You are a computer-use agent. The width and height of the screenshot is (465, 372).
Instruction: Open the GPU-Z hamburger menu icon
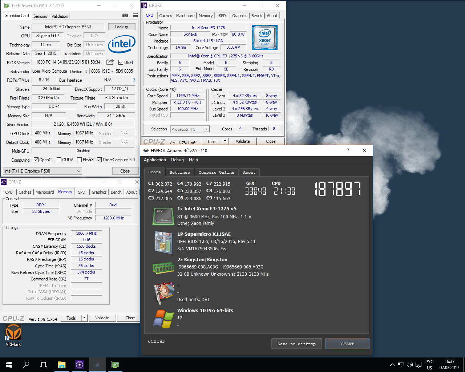point(135,16)
